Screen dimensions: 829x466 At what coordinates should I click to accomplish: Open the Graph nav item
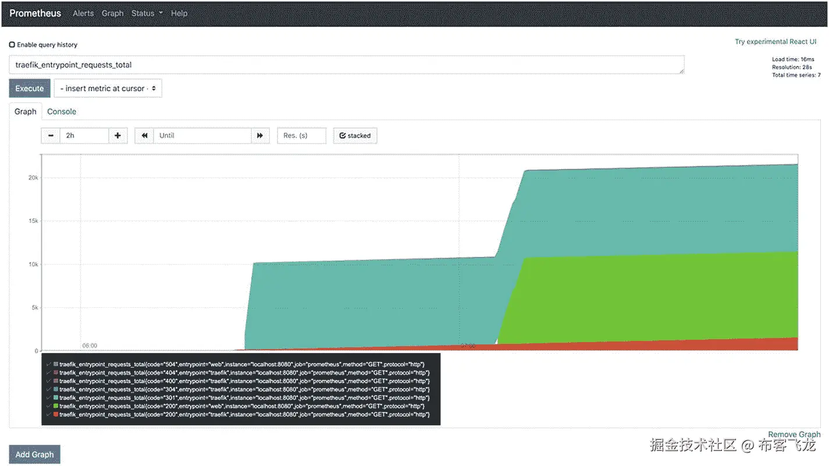[x=112, y=13]
